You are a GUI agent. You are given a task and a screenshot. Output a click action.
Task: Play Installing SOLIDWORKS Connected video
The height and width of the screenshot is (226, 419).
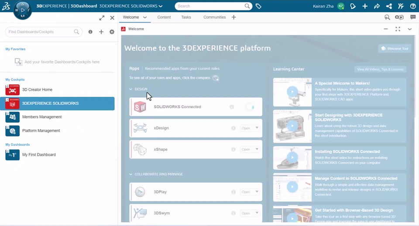click(x=292, y=158)
